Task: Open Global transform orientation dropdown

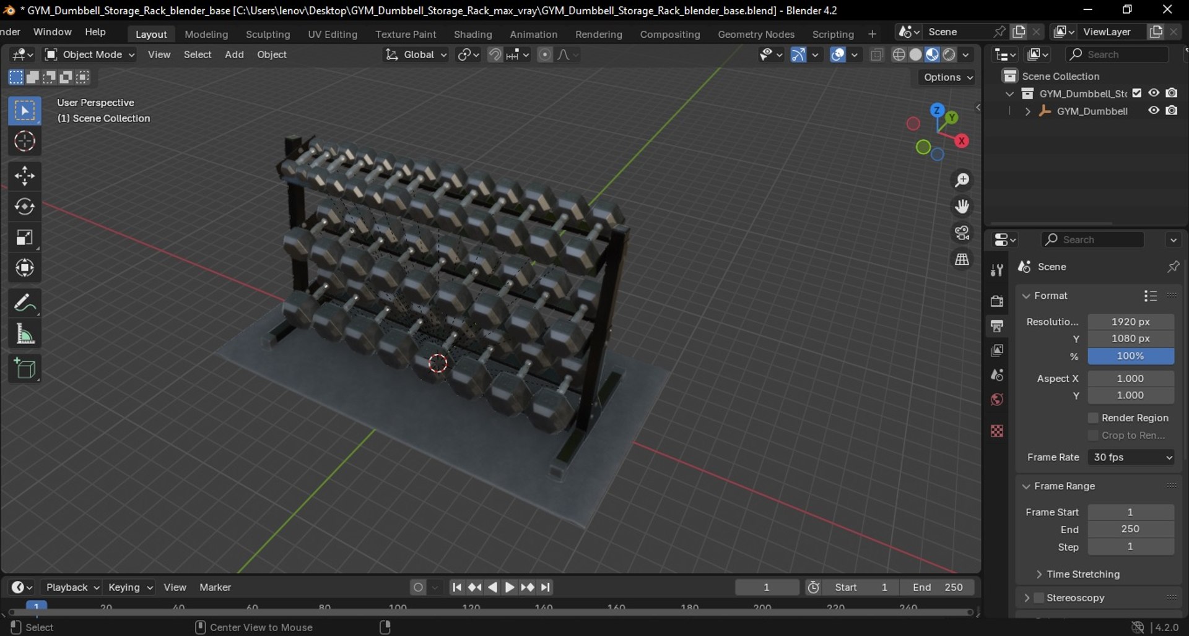Action: click(415, 54)
